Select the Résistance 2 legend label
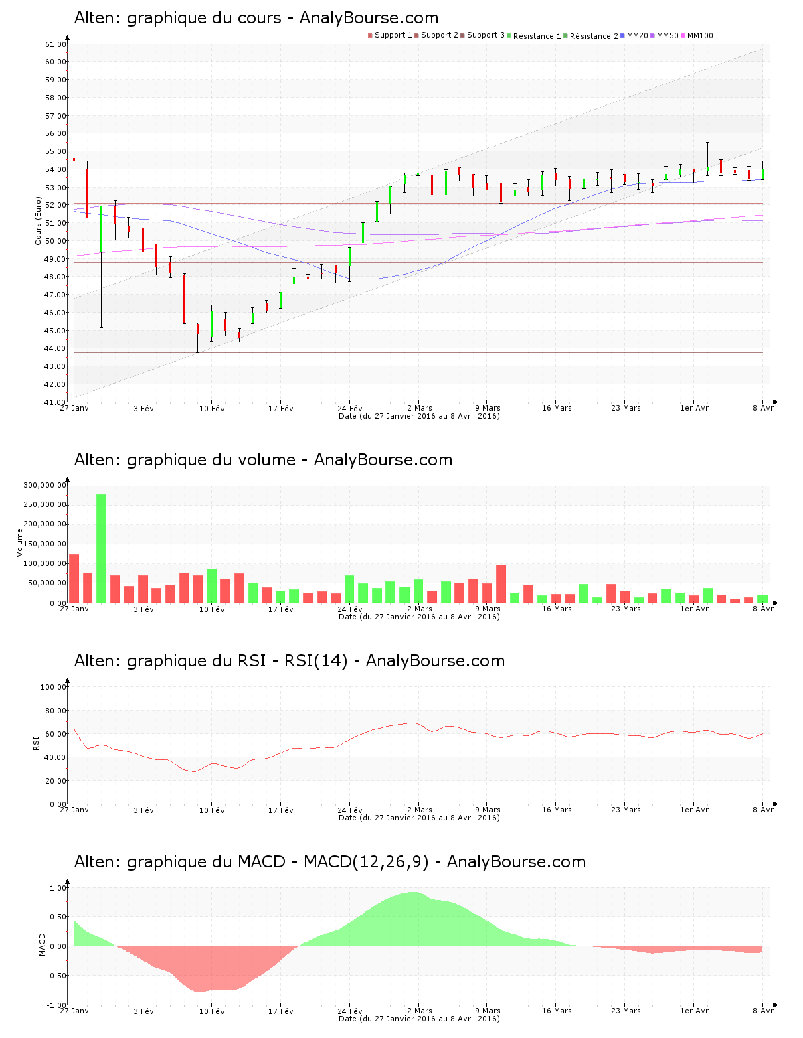Viewport: 803px width, 1038px height. pos(594,36)
